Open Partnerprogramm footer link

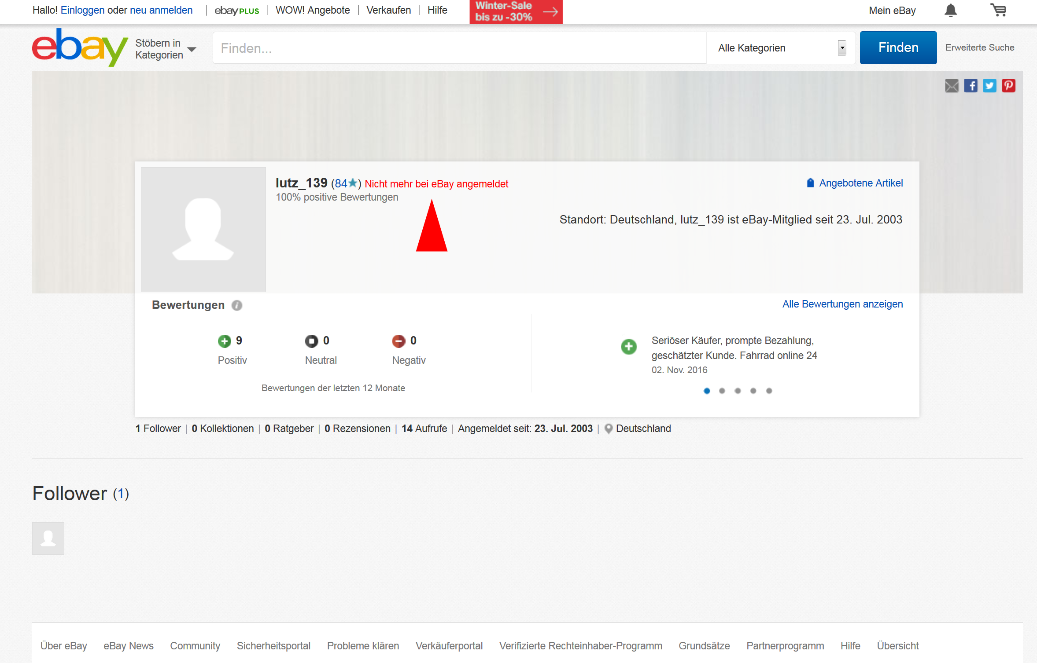[x=785, y=646]
